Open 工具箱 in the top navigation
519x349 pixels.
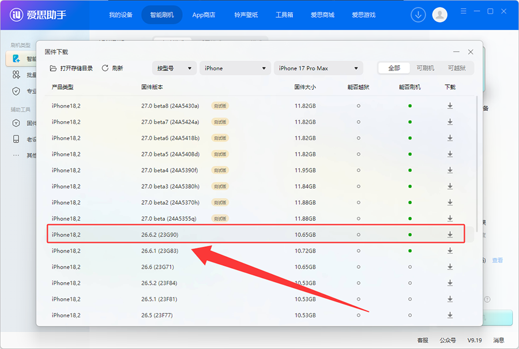click(284, 15)
